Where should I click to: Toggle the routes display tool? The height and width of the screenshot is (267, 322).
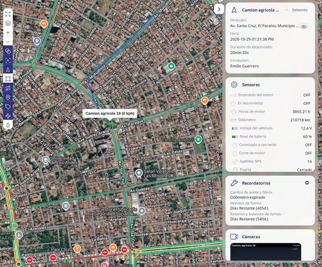pos(8,88)
